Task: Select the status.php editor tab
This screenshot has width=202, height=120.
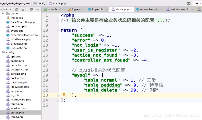Action: 122,9
